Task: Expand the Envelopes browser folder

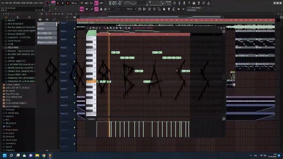Action: (x=9, y=110)
